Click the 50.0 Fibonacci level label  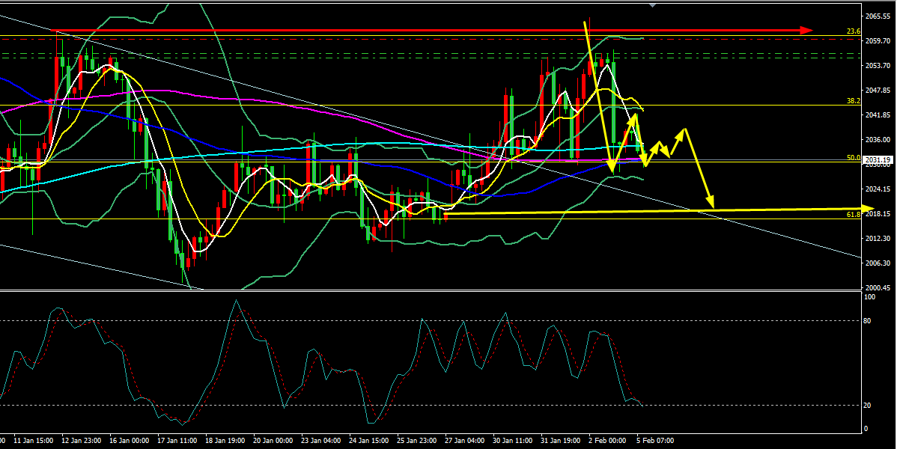pyautogui.click(x=852, y=157)
